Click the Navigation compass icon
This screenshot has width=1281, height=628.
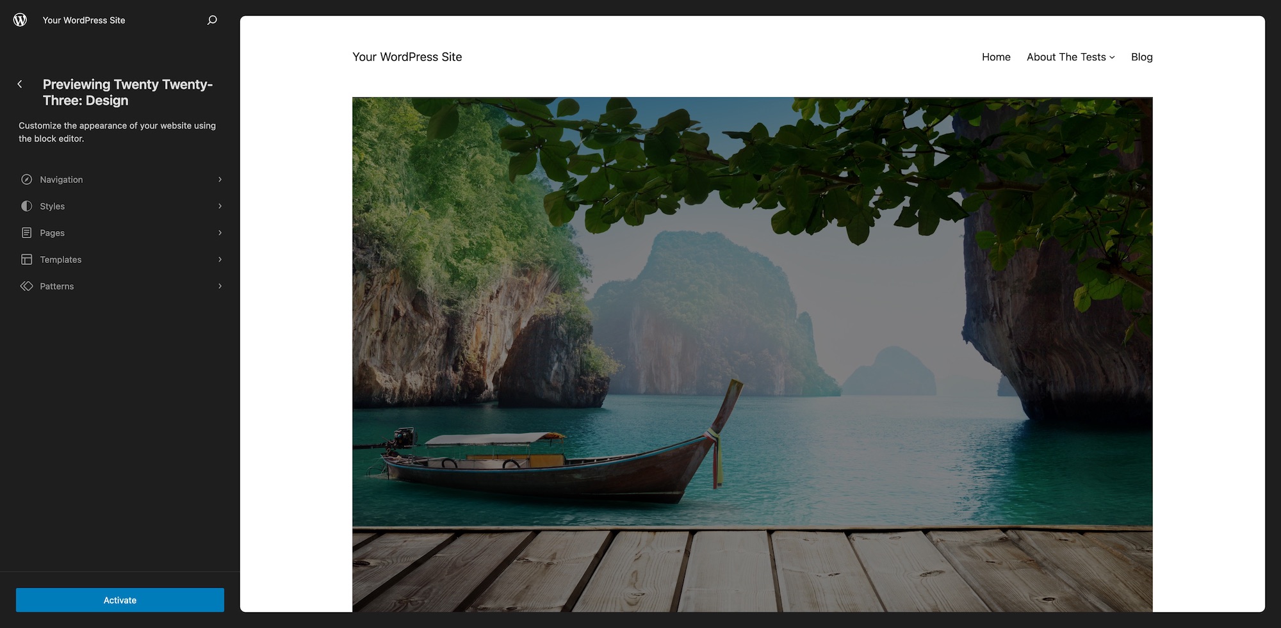tap(26, 179)
